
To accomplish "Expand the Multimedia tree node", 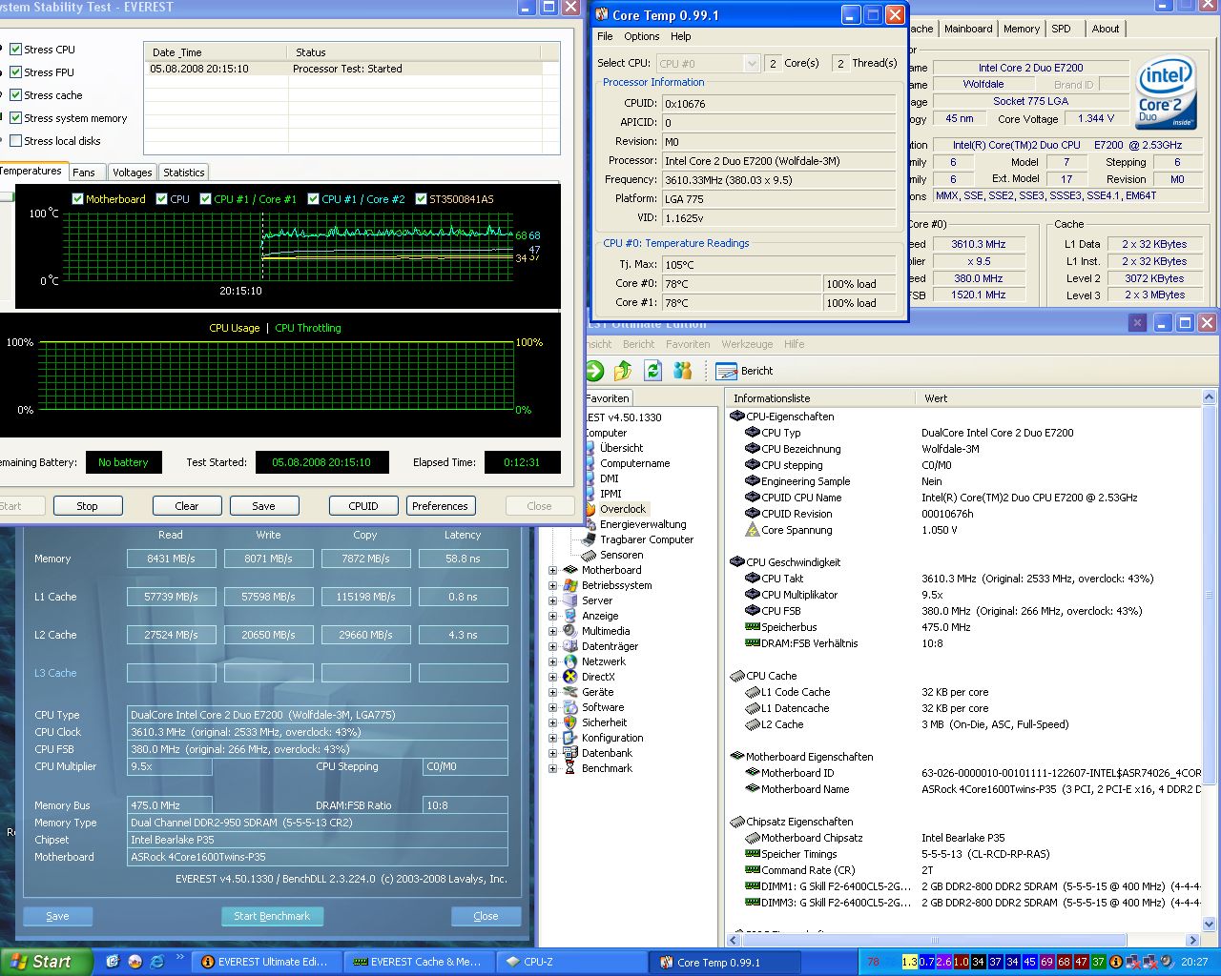I will (552, 631).
